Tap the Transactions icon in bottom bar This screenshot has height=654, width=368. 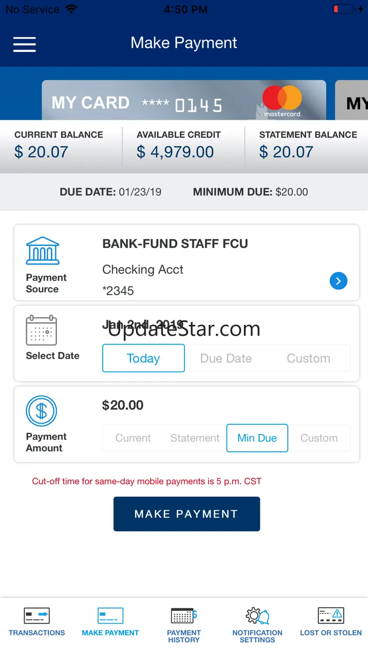pyautogui.click(x=37, y=616)
